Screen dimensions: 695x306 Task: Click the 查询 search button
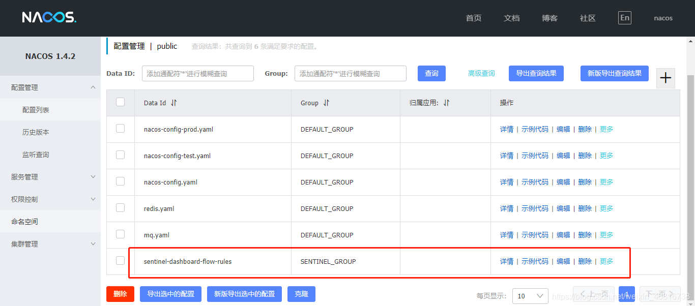tap(431, 73)
